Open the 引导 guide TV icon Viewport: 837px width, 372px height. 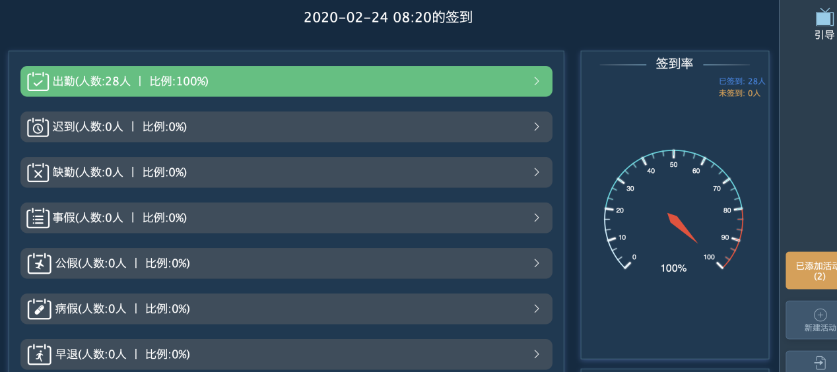click(824, 18)
